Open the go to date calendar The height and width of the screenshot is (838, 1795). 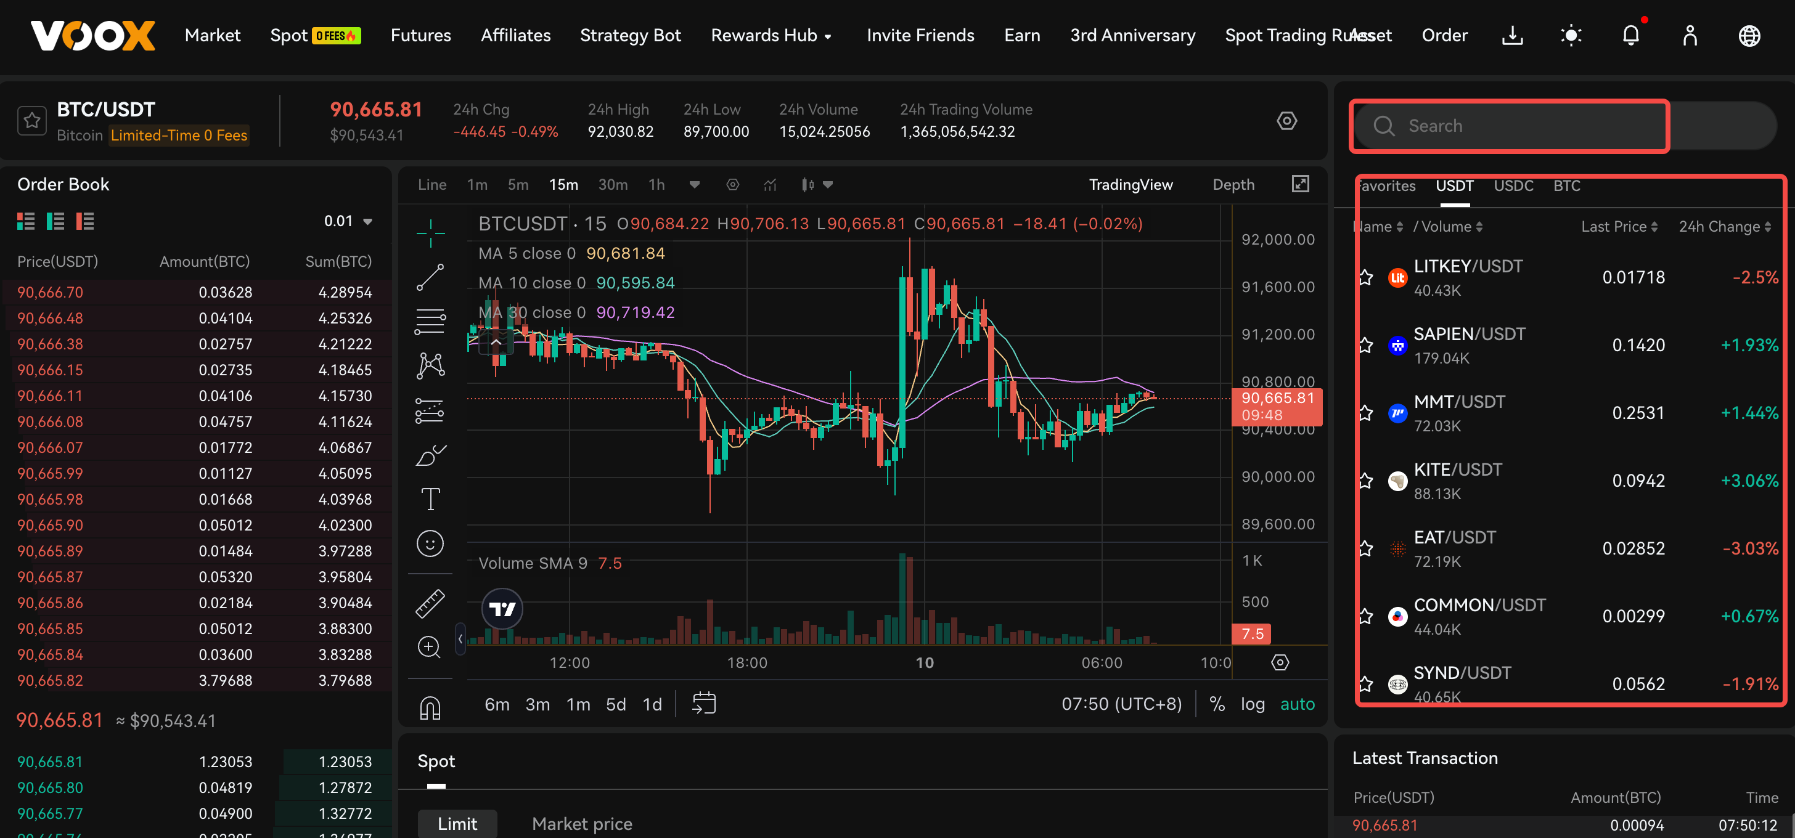[x=704, y=704]
